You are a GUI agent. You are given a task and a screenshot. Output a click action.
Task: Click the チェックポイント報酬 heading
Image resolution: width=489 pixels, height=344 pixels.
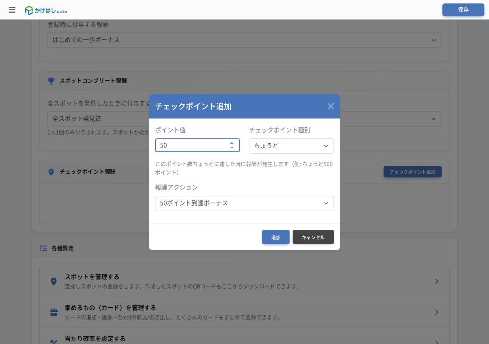tap(87, 172)
